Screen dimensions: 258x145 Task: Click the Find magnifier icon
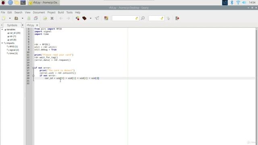[143, 18]
